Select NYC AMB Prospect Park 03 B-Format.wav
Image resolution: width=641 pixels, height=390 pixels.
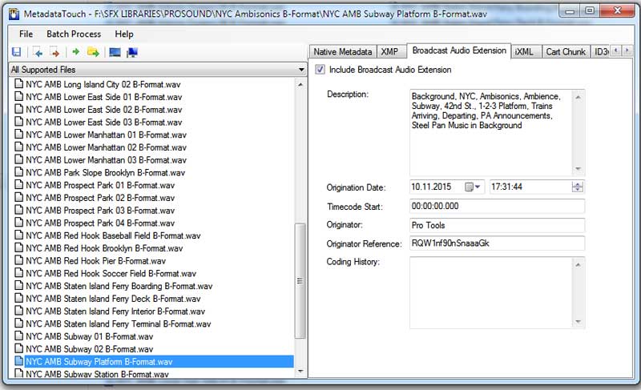point(100,211)
